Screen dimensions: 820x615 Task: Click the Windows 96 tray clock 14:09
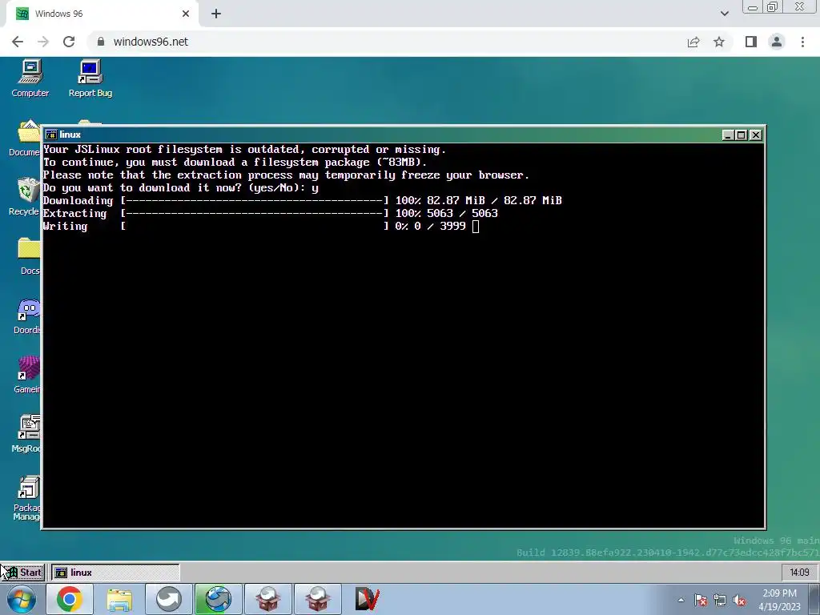(799, 572)
